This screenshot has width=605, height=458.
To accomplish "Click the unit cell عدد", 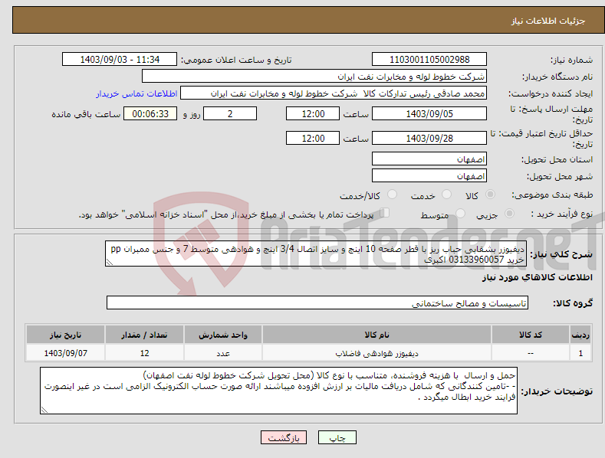I will click(x=223, y=353).
